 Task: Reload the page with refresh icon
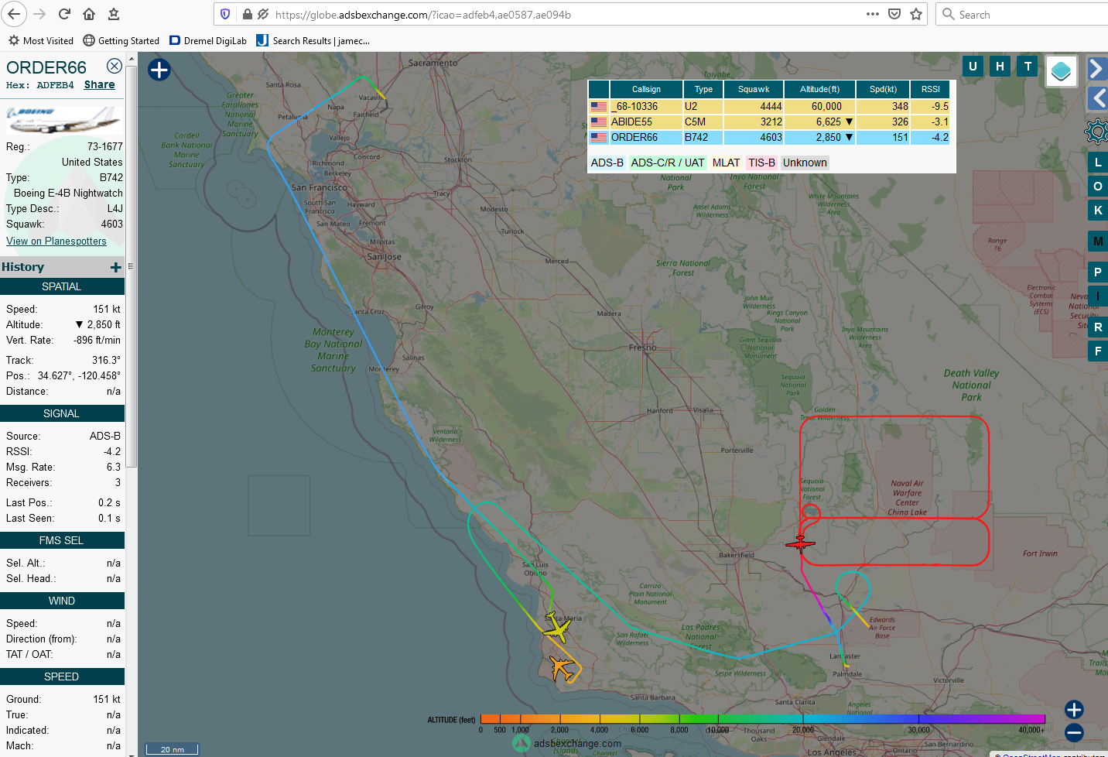(64, 14)
